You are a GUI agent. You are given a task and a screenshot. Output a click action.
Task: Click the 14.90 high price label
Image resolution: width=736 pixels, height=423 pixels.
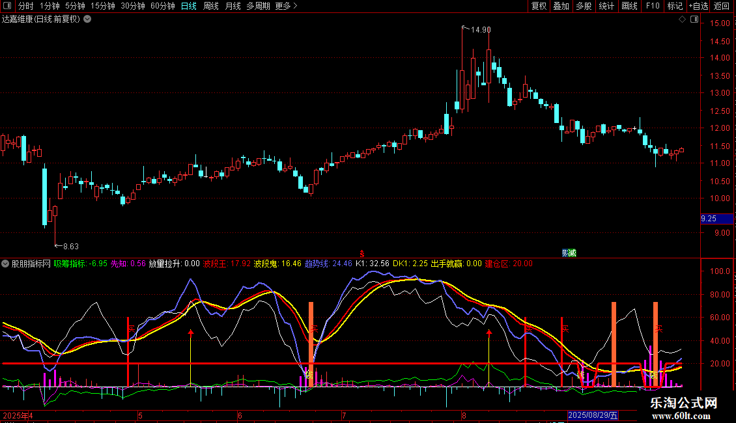tap(481, 30)
